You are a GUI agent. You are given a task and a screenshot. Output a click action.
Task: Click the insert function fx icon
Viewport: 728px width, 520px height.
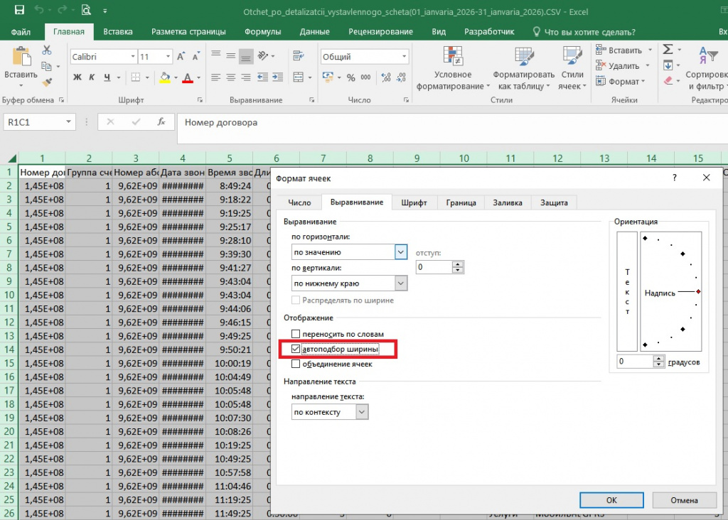(161, 122)
